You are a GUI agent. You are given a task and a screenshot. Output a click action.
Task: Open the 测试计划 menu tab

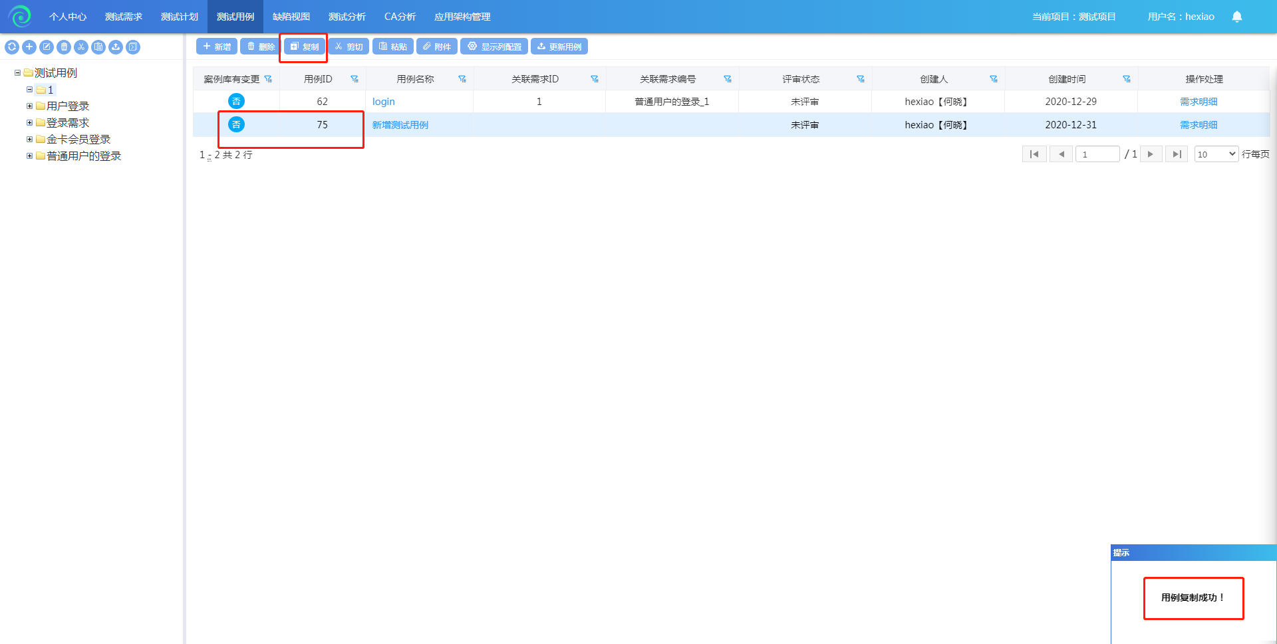click(180, 17)
